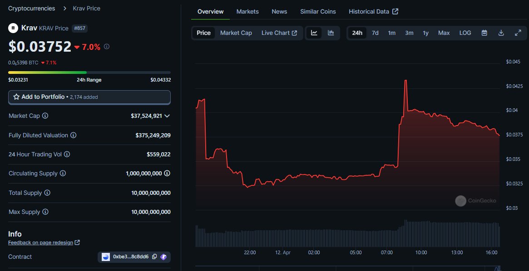Select the 1m time range
The height and width of the screenshot is (271, 529).
point(392,33)
